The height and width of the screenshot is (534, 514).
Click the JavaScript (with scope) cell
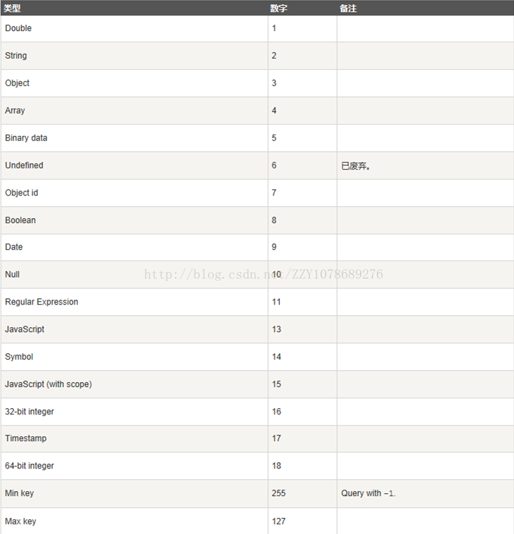pos(134,384)
